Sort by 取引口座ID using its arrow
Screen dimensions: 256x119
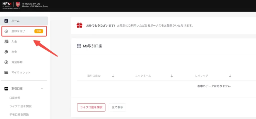113,76
